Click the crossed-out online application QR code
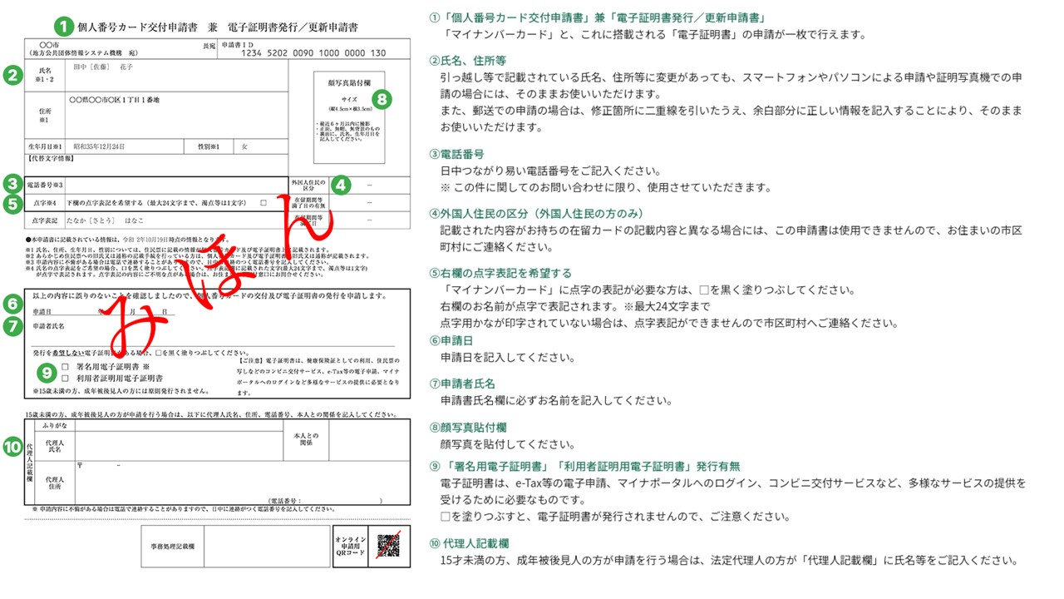The width and height of the screenshot is (1064, 599). 388,546
